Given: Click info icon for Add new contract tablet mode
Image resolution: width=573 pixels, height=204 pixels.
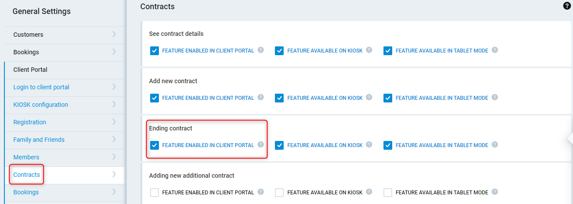Looking at the screenshot, I should click(x=495, y=97).
